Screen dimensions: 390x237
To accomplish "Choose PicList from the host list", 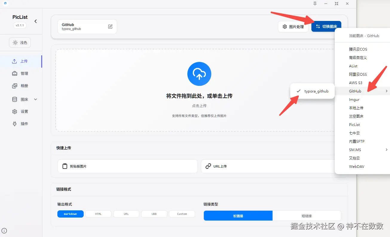I will [362, 125].
